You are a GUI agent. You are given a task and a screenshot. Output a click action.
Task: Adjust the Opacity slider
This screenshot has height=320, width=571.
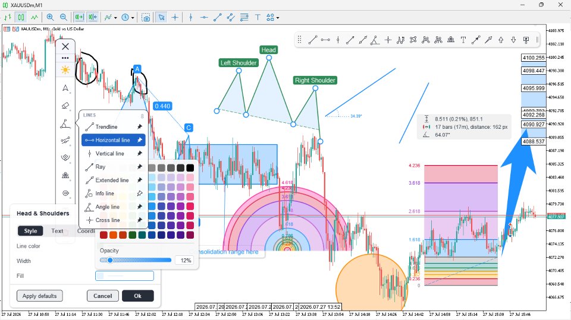tap(136, 260)
